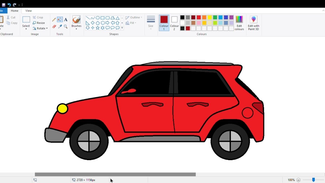Pick the Oval shape
325x183 pixels.
(97, 18)
